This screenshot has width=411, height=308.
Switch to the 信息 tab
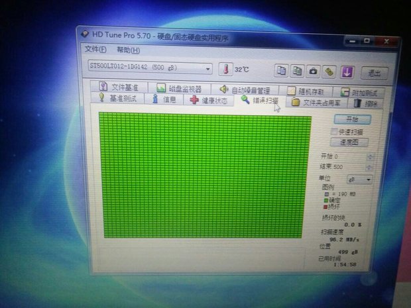tap(164, 99)
